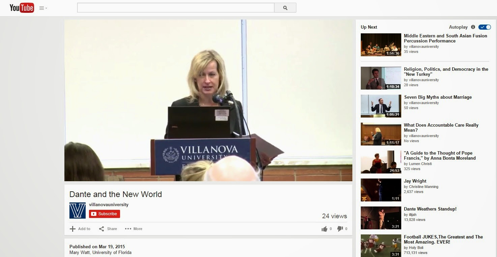Click Mary Watt, University of Florida description
The height and width of the screenshot is (257, 497).
(x=100, y=252)
